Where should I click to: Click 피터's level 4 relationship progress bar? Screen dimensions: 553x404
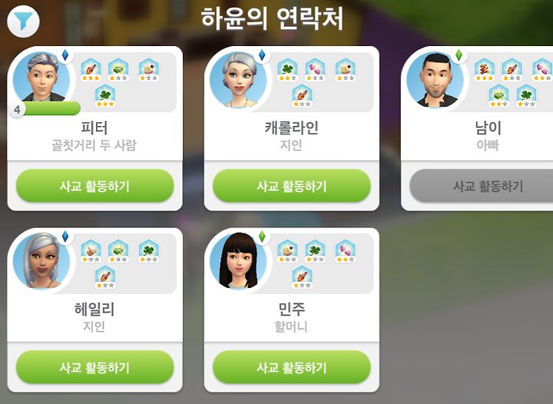[x=45, y=109]
